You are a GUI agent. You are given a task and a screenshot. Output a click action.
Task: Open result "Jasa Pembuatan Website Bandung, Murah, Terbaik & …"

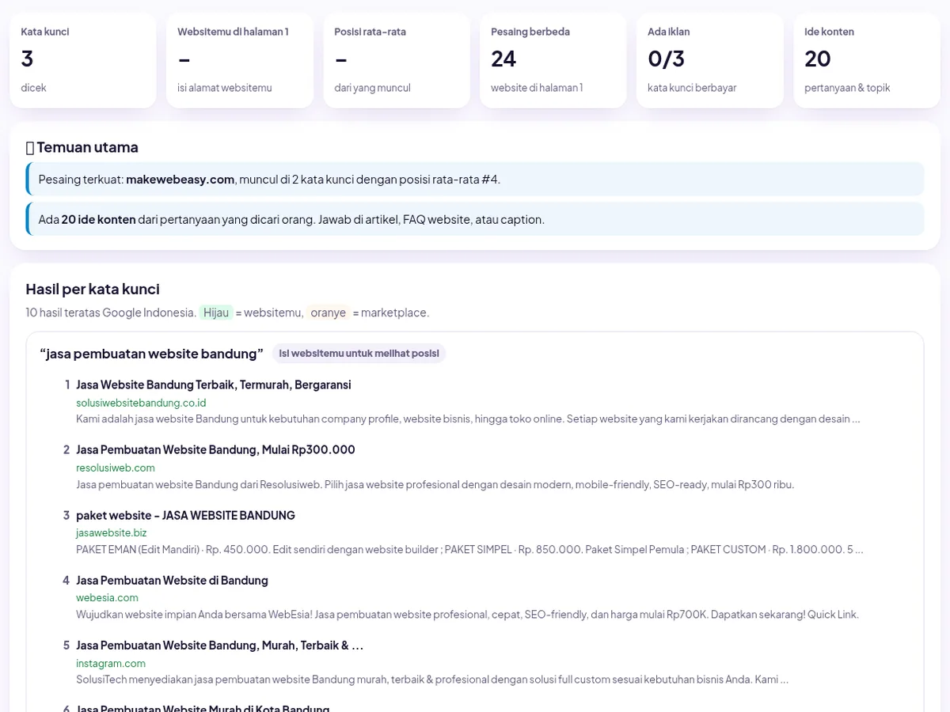(219, 646)
